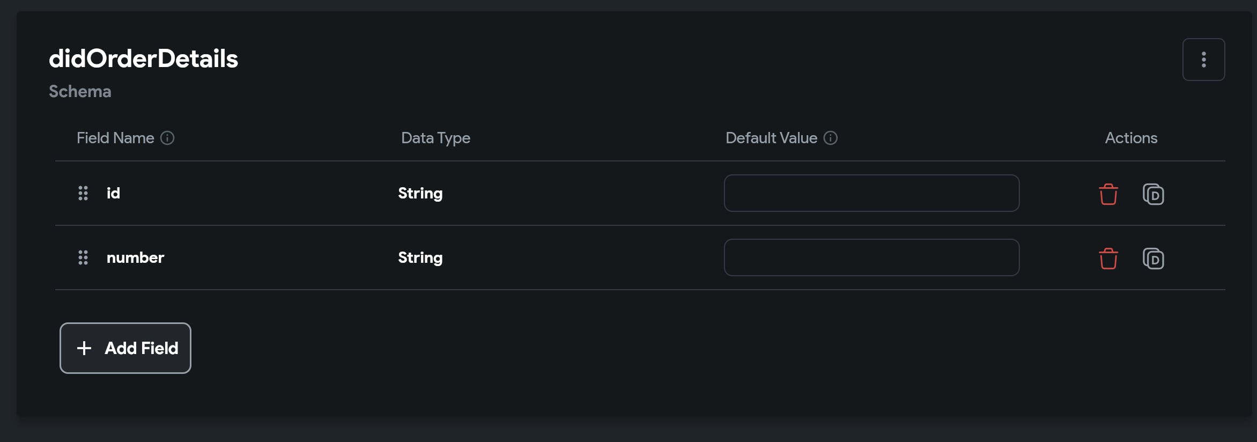This screenshot has width=1257, height=442.
Task: Click the id field name
Action: point(113,193)
